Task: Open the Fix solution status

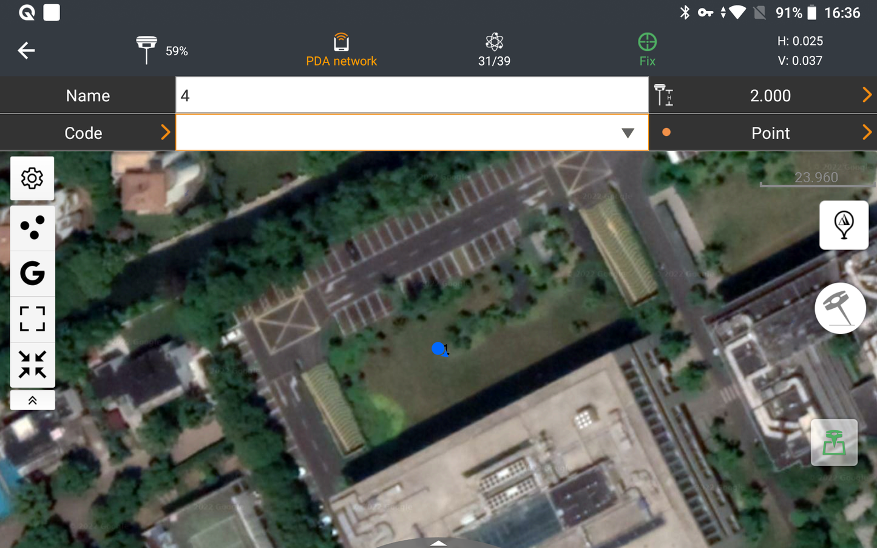Action: [x=647, y=50]
